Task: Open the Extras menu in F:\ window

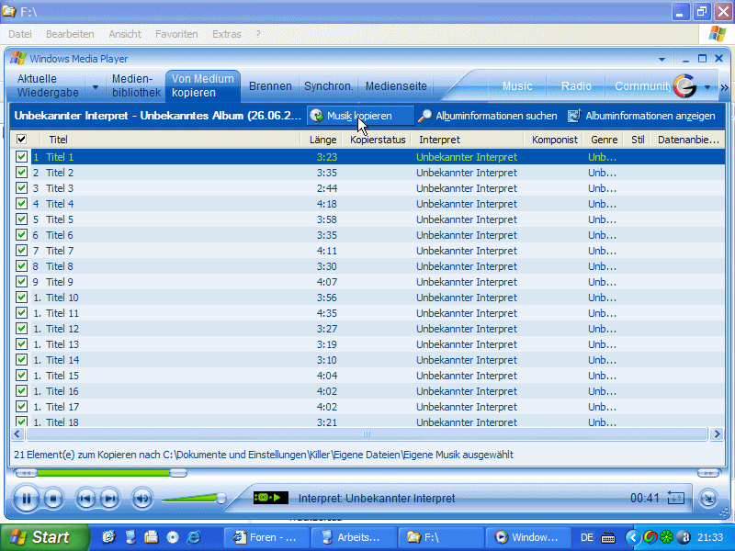Action: click(x=226, y=34)
